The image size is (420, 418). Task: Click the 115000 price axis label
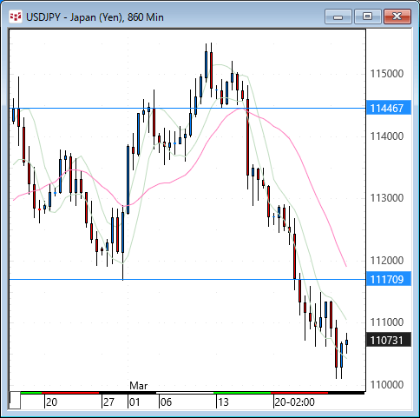(387, 74)
